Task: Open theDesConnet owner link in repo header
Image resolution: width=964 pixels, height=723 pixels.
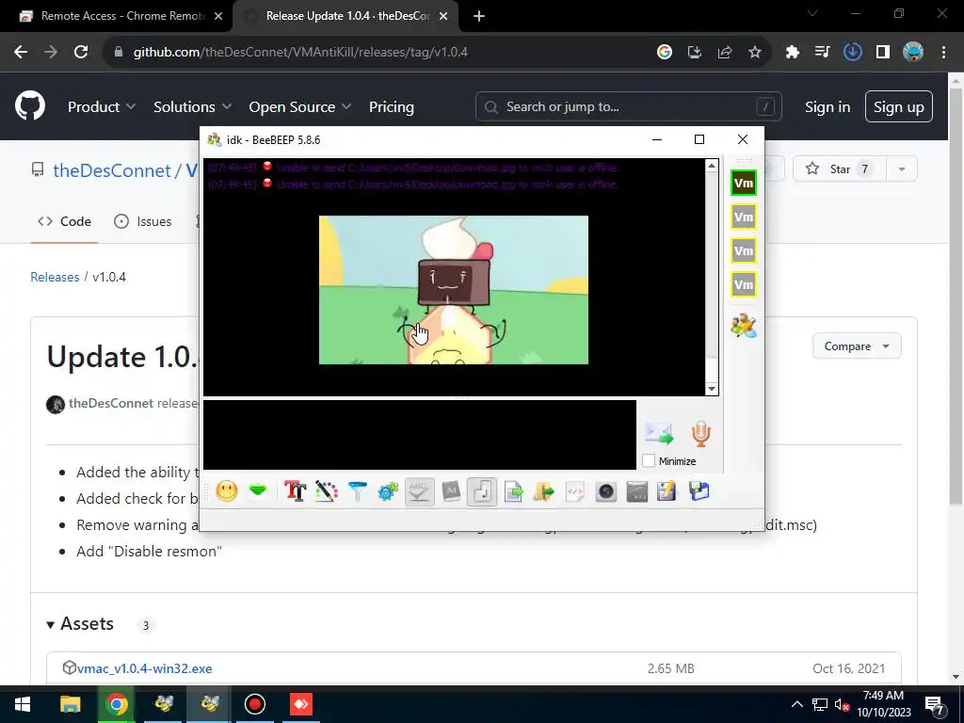Action: (x=112, y=170)
